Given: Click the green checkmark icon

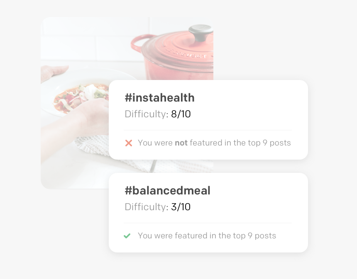Looking at the screenshot, I should [127, 236].
